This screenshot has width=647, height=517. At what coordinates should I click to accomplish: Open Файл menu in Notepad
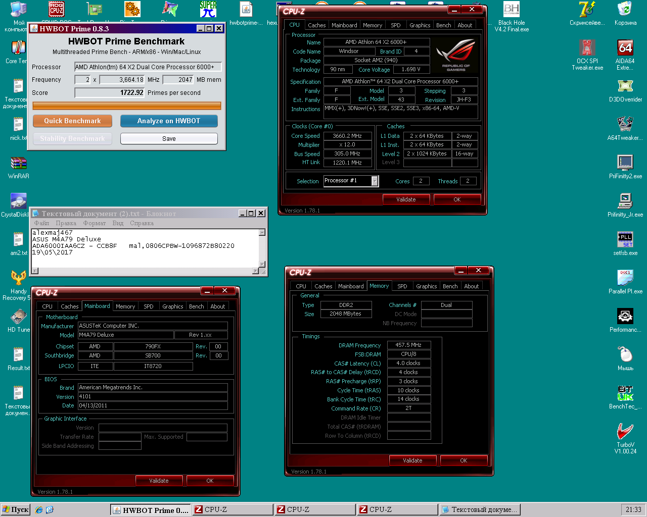click(x=41, y=223)
